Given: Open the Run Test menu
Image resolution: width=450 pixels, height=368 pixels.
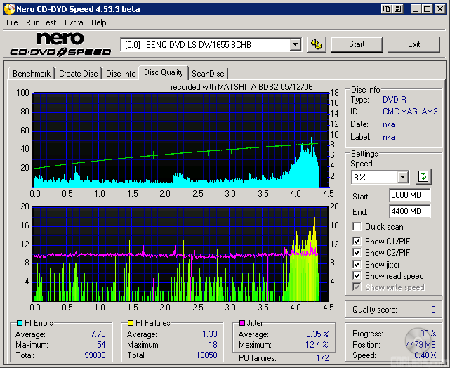Looking at the screenshot, I should click(41, 22).
